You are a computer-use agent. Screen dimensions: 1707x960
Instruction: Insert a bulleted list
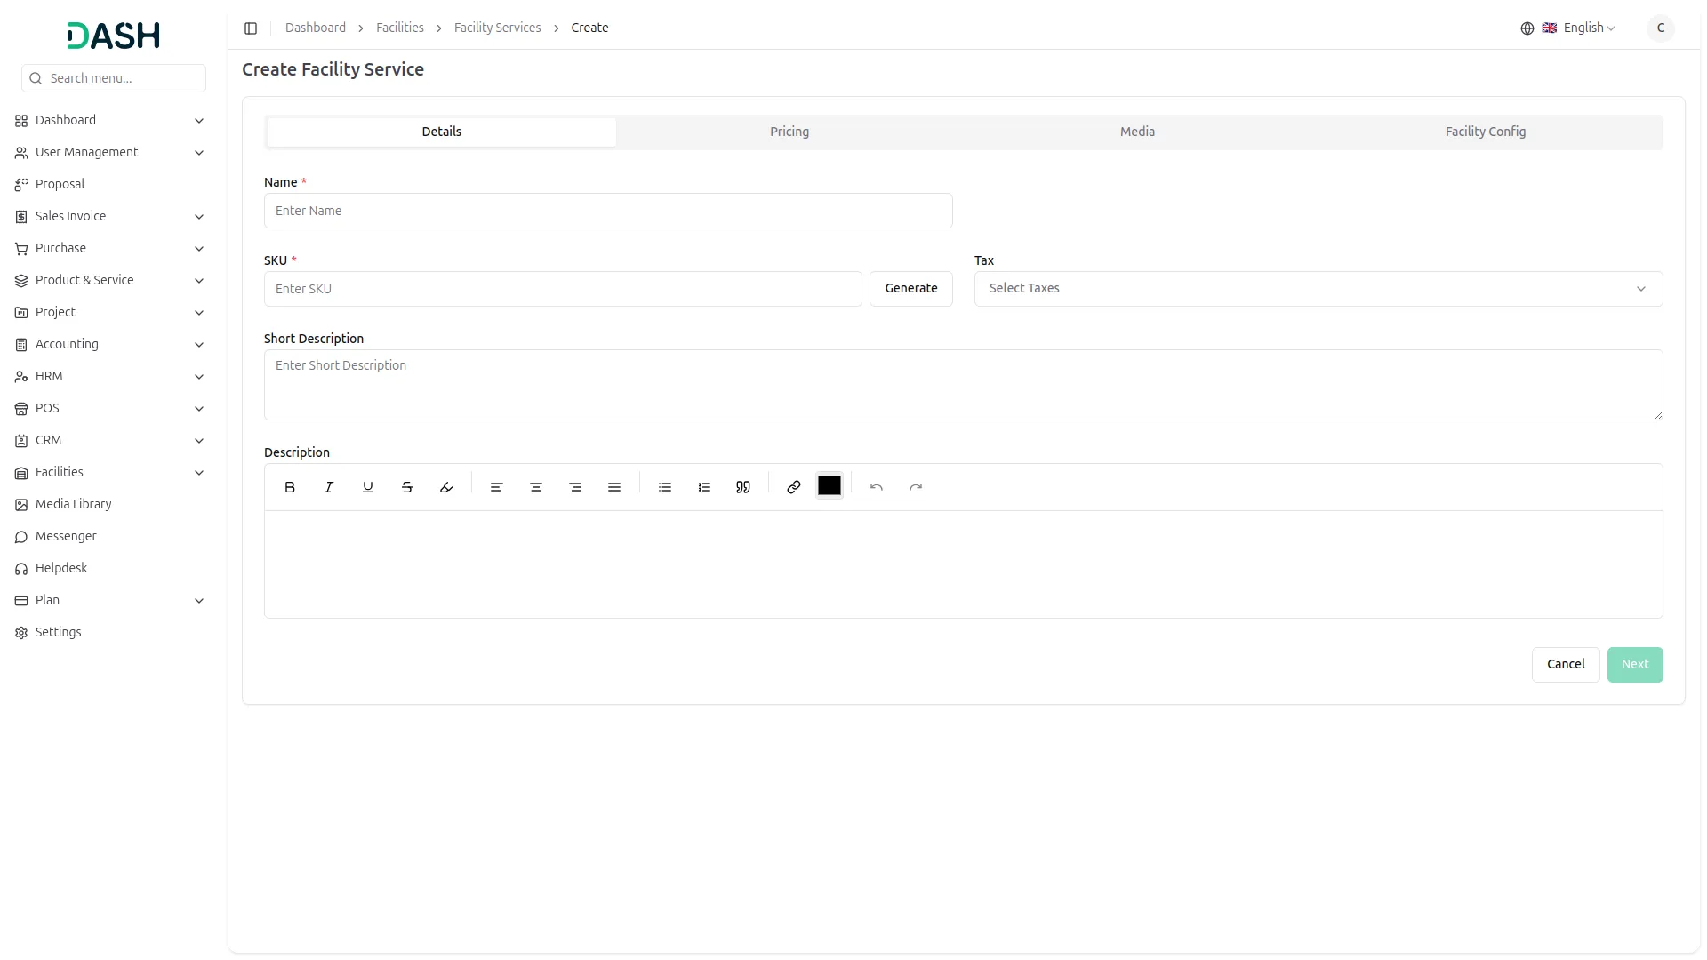pos(665,487)
